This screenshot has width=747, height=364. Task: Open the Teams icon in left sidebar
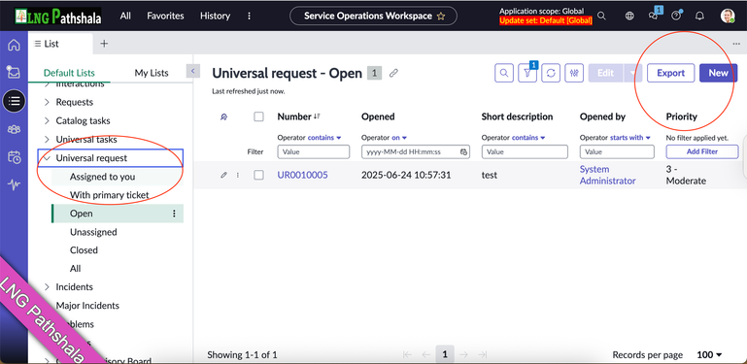[x=14, y=129]
